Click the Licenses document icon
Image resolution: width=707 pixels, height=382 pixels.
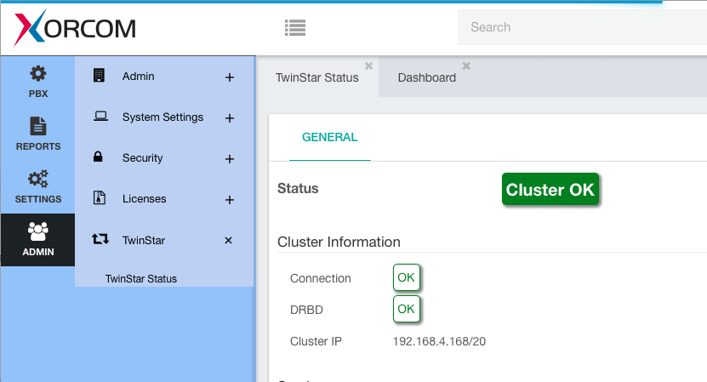[x=100, y=197]
